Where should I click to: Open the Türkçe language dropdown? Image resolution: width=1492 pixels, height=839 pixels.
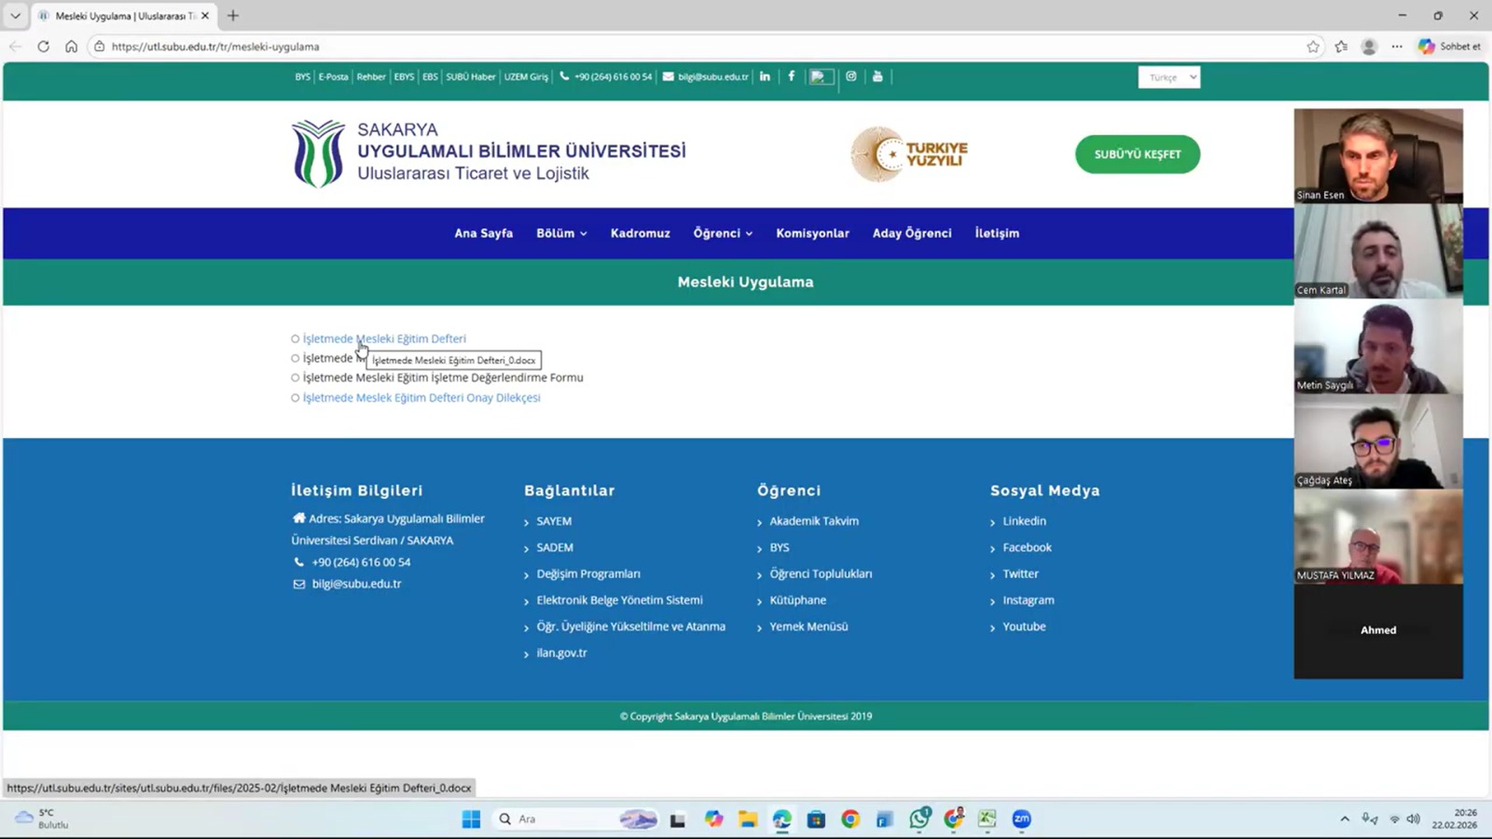(x=1168, y=77)
